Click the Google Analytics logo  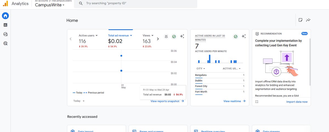coord(5,4)
